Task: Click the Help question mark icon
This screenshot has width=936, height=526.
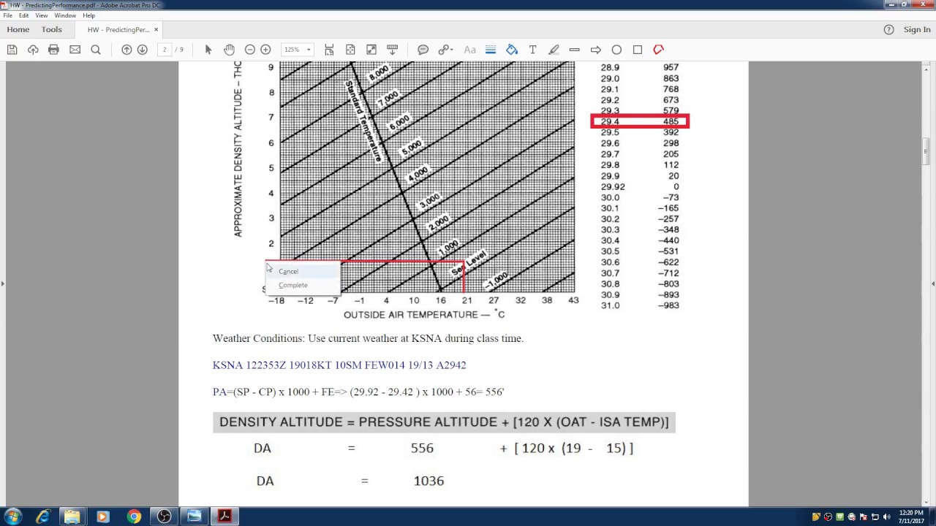Action: [888, 30]
